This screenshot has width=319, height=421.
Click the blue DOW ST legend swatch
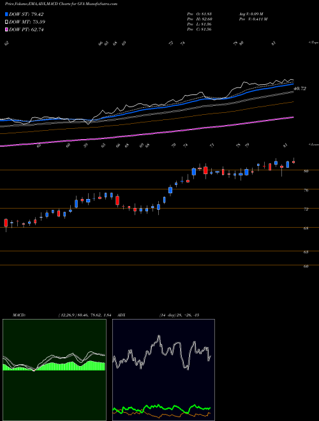click(x=6, y=14)
